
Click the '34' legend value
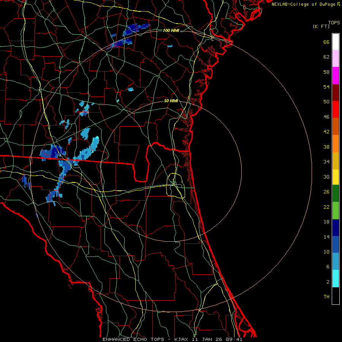pyautogui.click(x=326, y=162)
